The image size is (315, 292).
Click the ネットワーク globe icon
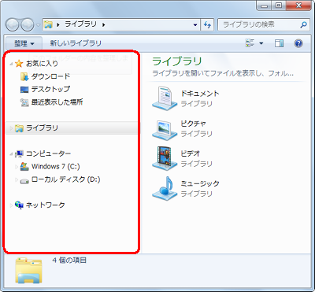click(19, 205)
